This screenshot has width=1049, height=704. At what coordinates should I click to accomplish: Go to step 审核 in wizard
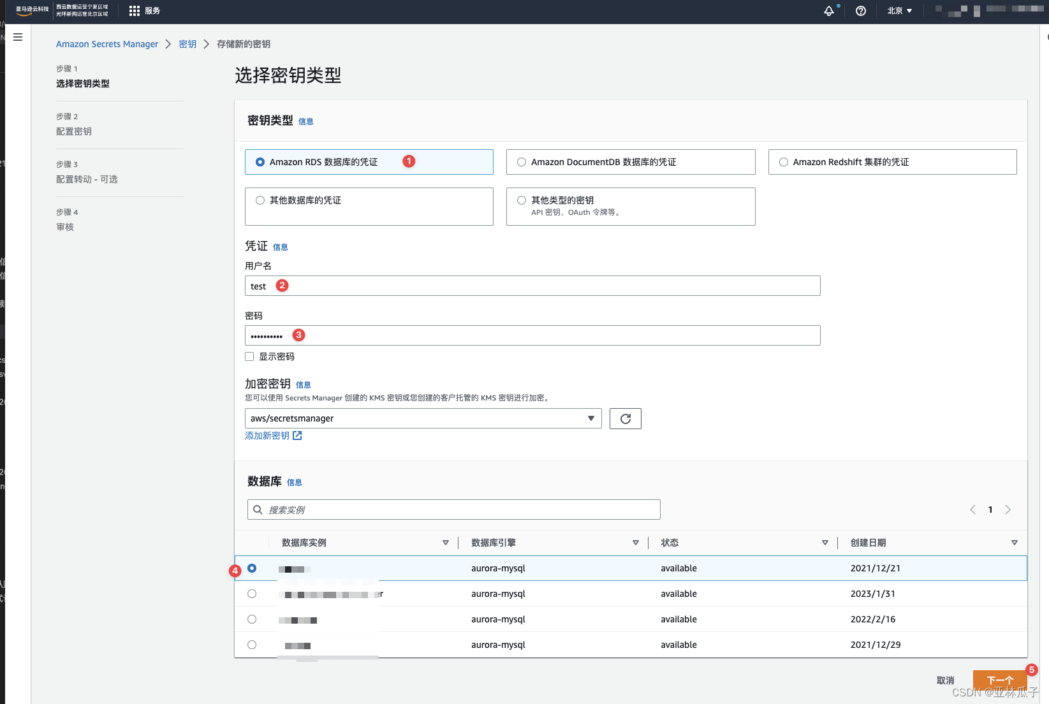tap(65, 227)
